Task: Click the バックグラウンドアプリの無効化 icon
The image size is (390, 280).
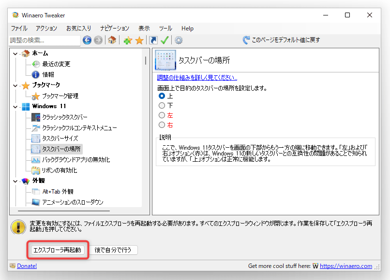Action: pos(36,160)
